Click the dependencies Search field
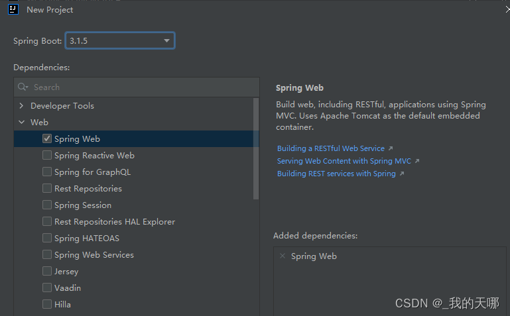 point(137,87)
